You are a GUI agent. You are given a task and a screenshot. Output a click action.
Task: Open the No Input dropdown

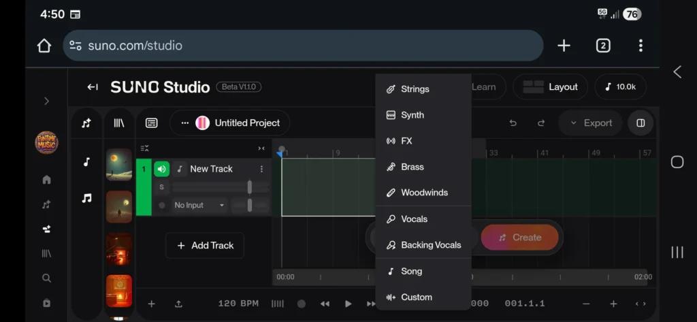[x=199, y=206]
